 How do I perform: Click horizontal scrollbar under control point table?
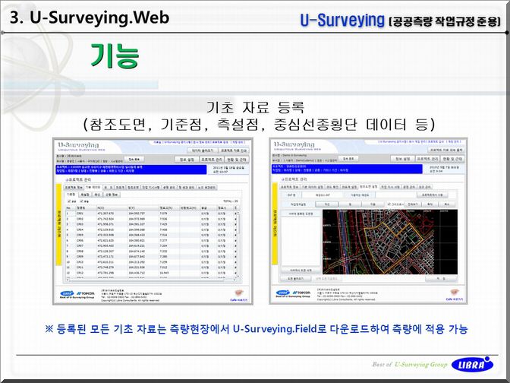(x=151, y=280)
